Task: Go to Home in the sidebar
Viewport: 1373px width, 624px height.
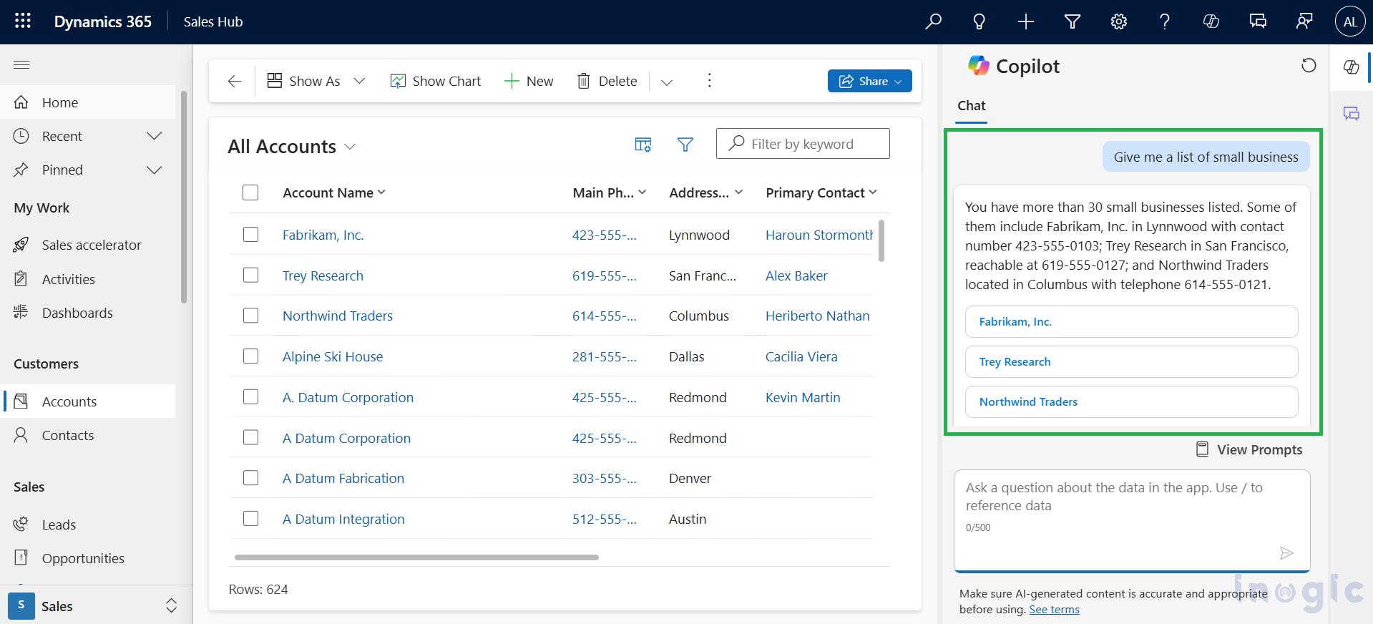Action: 88,102
